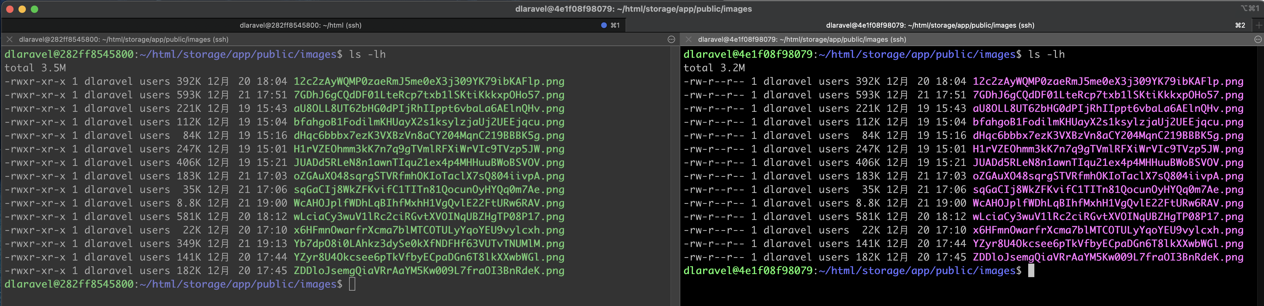Click YZyr8U4Okcsee6pTkVfbyECpaDGn6T8lkXXwbWGl.png in left pane
The height and width of the screenshot is (306, 1264).
pyautogui.click(x=429, y=257)
